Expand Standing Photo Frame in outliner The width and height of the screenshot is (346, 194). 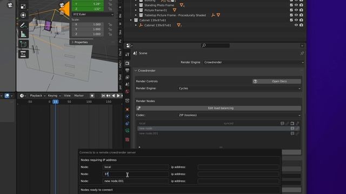[x=136, y=5]
